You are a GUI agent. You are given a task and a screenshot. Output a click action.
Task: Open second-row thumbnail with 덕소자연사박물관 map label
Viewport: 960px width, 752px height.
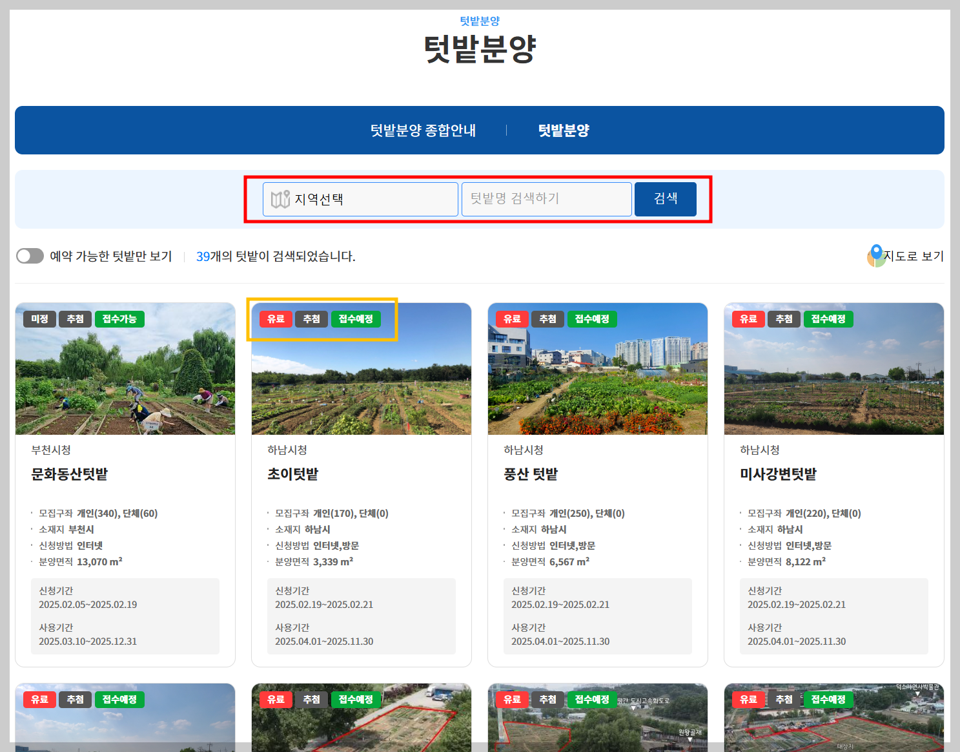tap(834, 717)
